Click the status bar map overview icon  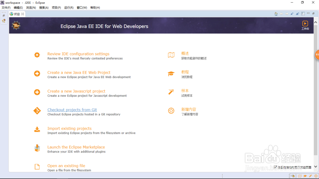300,176
